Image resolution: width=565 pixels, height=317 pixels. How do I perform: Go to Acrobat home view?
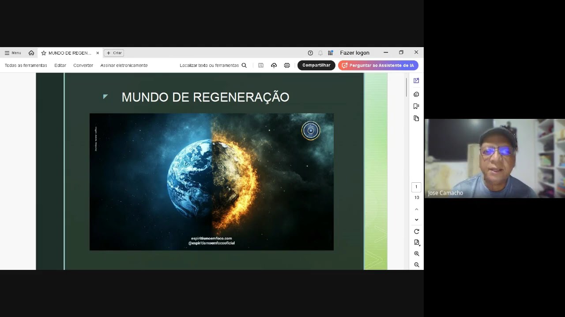(31, 53)
